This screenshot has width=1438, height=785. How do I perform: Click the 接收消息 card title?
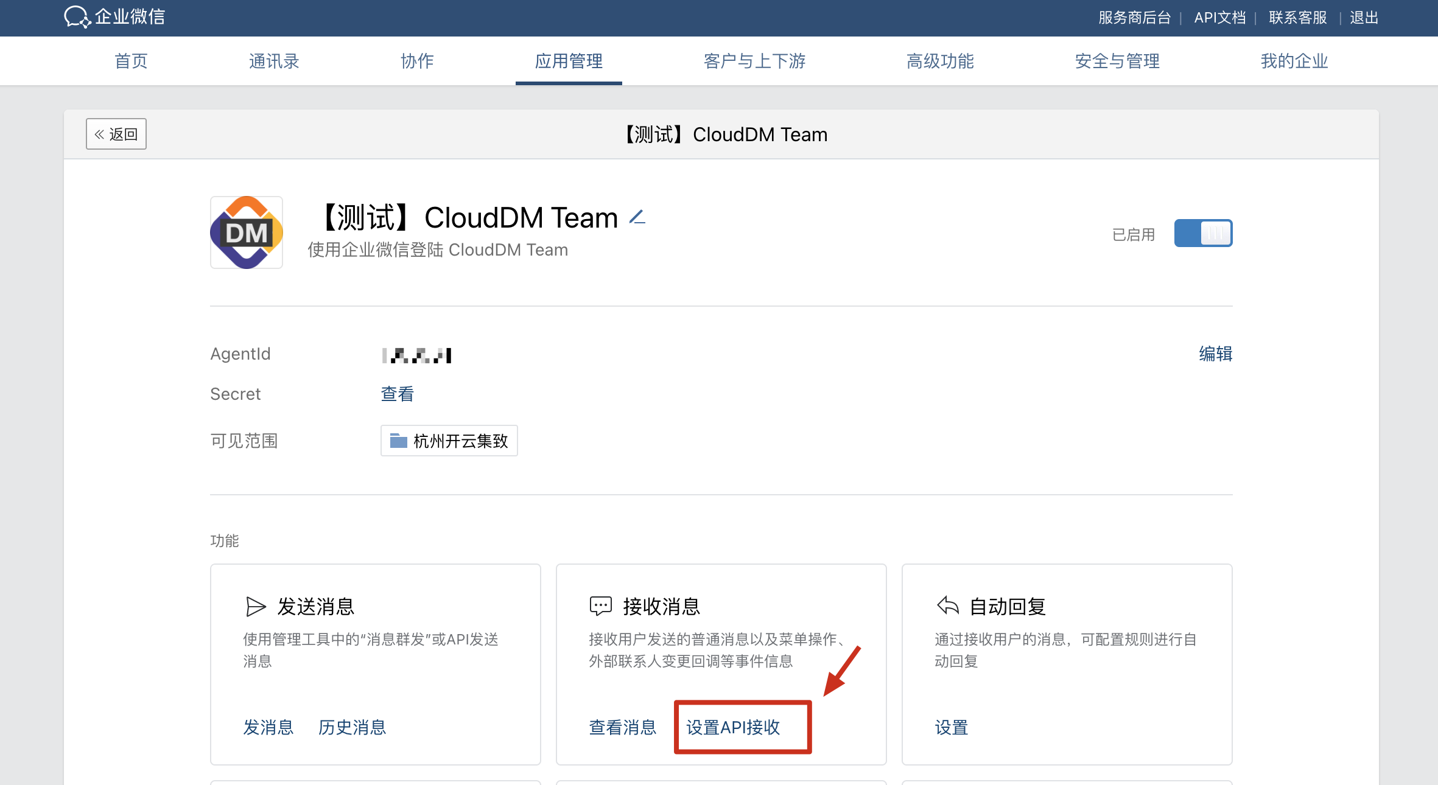[x=661, y=606]
